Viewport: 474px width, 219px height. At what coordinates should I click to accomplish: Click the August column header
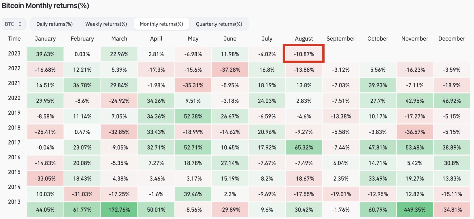tap(304, 39)
